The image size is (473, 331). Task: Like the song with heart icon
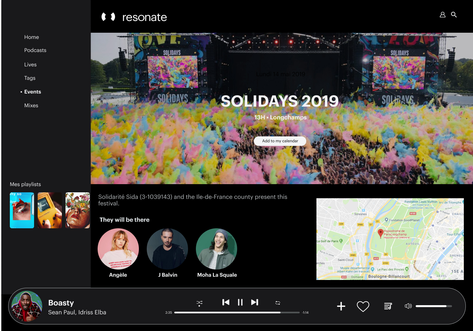pyautogui.click(x=363, y=306)
